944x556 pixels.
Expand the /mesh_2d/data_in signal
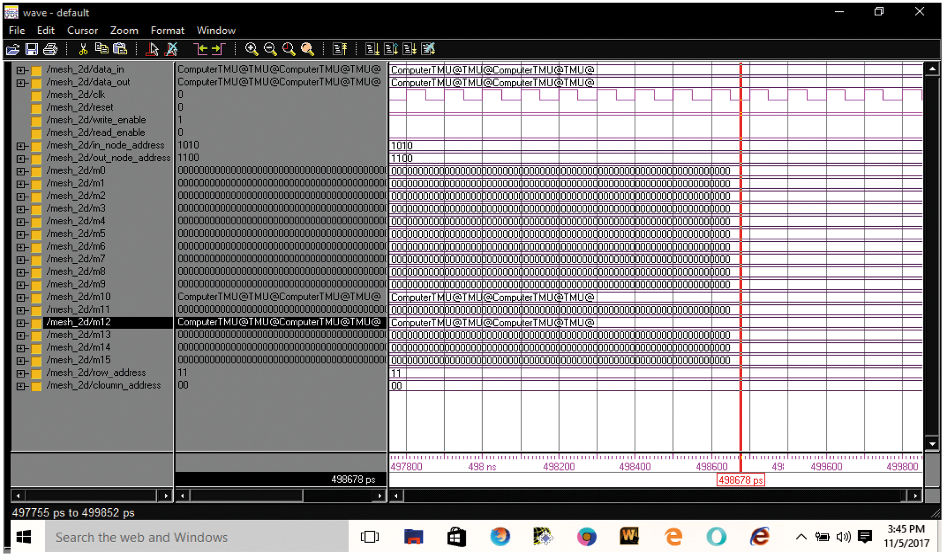coord(20,70)
